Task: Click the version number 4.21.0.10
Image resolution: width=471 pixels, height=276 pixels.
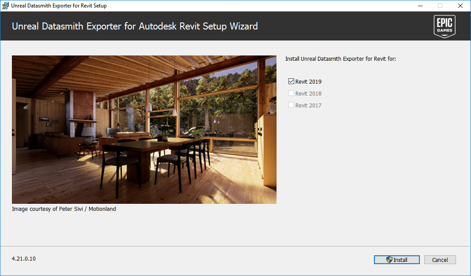Action: pos(23,258)
